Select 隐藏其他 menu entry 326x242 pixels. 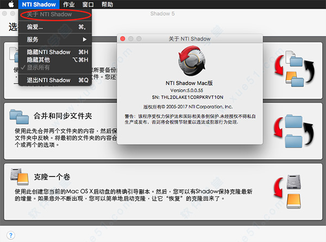pyautogui.click(x=55, y=60)
